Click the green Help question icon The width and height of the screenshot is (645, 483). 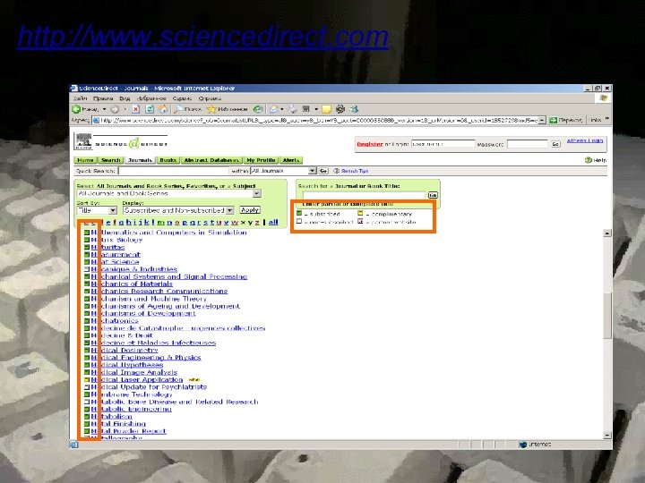(x=589, y=160)
